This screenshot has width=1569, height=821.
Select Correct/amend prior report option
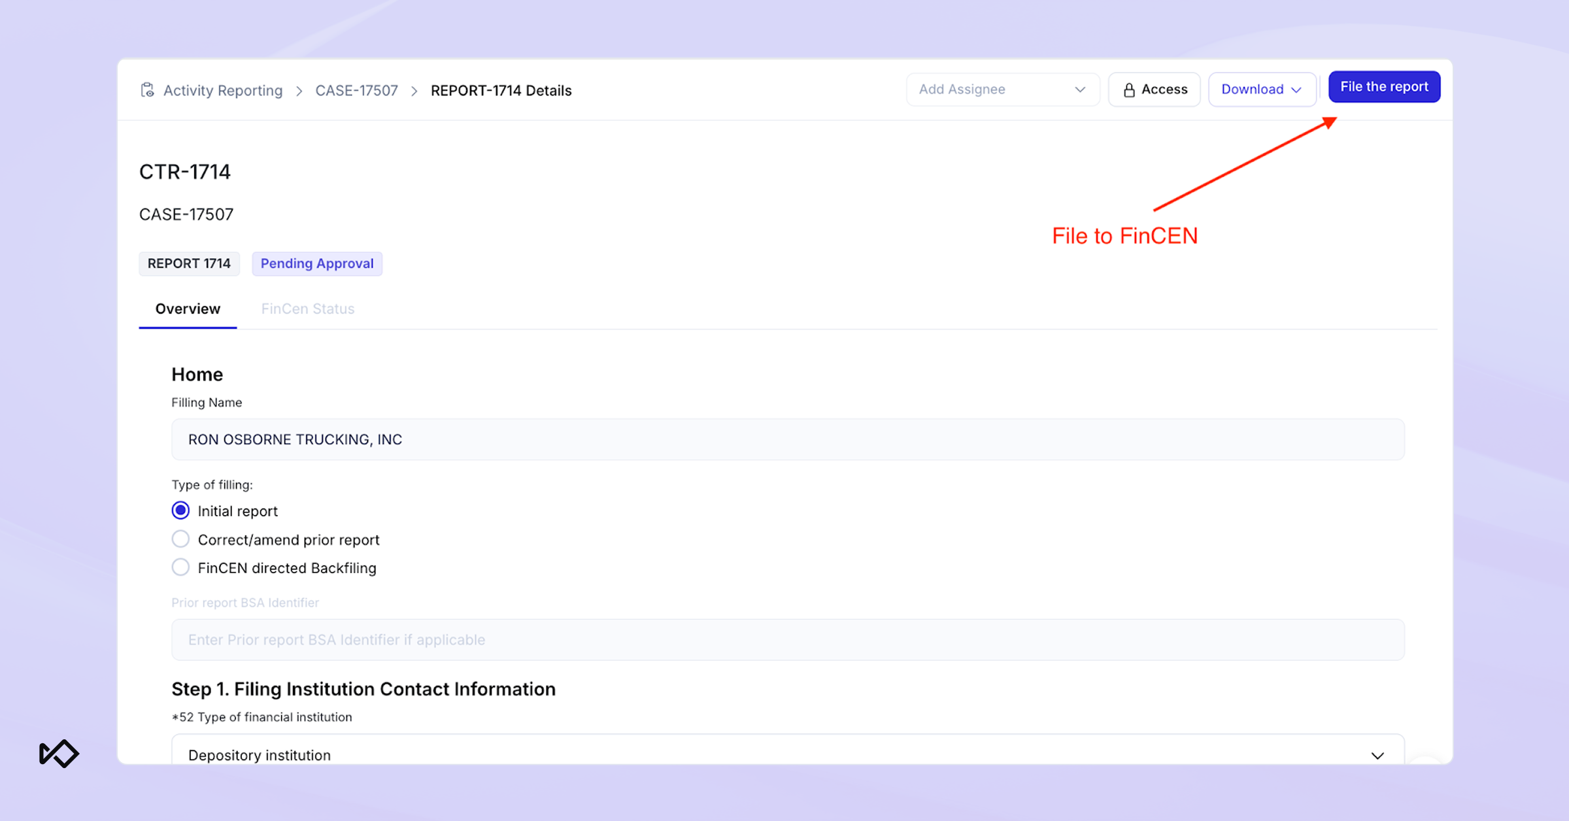click(x=180, y=539)
